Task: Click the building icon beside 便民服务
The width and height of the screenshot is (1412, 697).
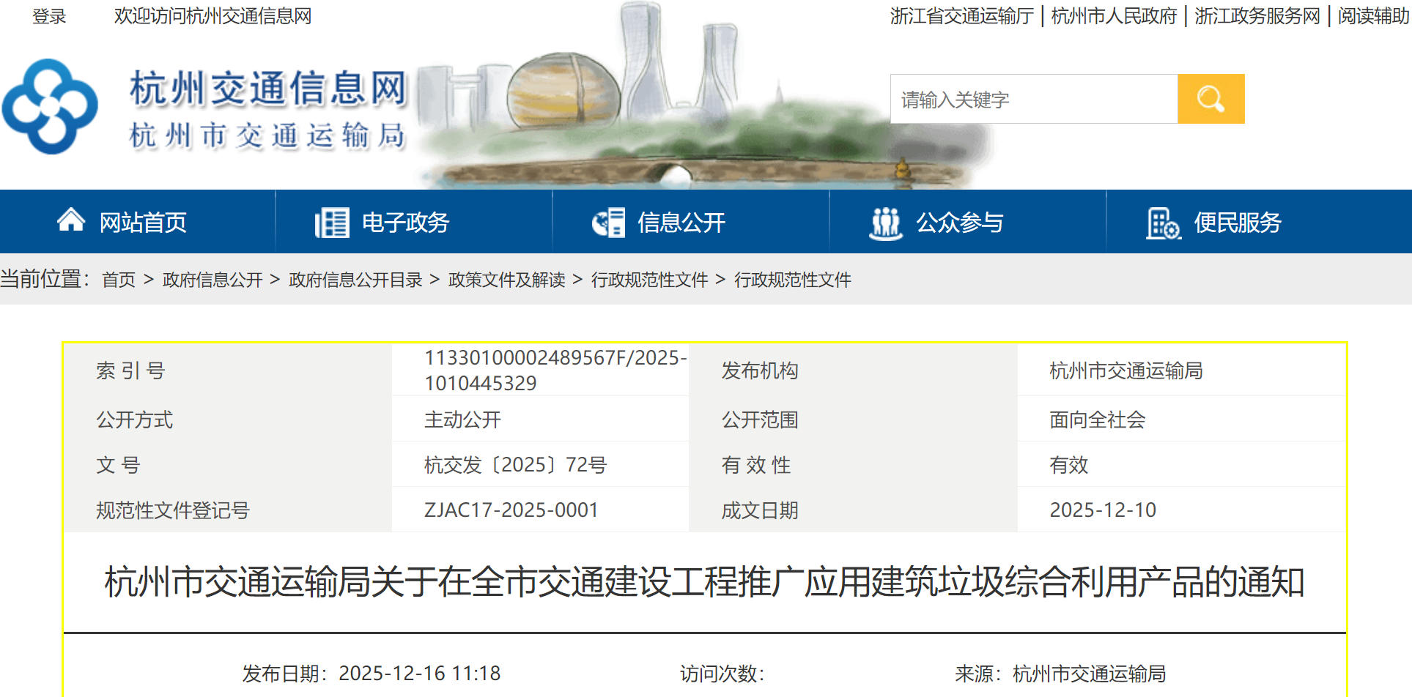Action: click(x=1162, y=223)
